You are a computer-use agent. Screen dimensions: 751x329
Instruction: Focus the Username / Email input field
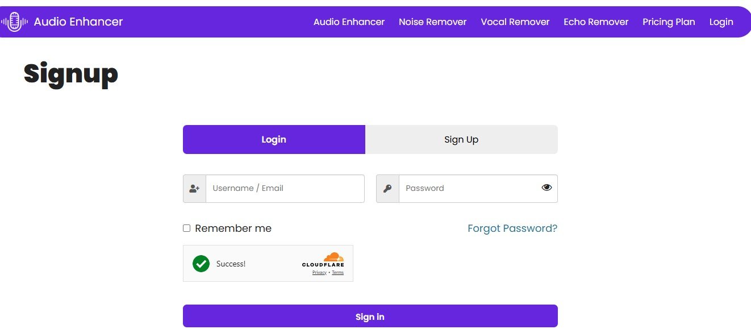click(x=285, y=189)
